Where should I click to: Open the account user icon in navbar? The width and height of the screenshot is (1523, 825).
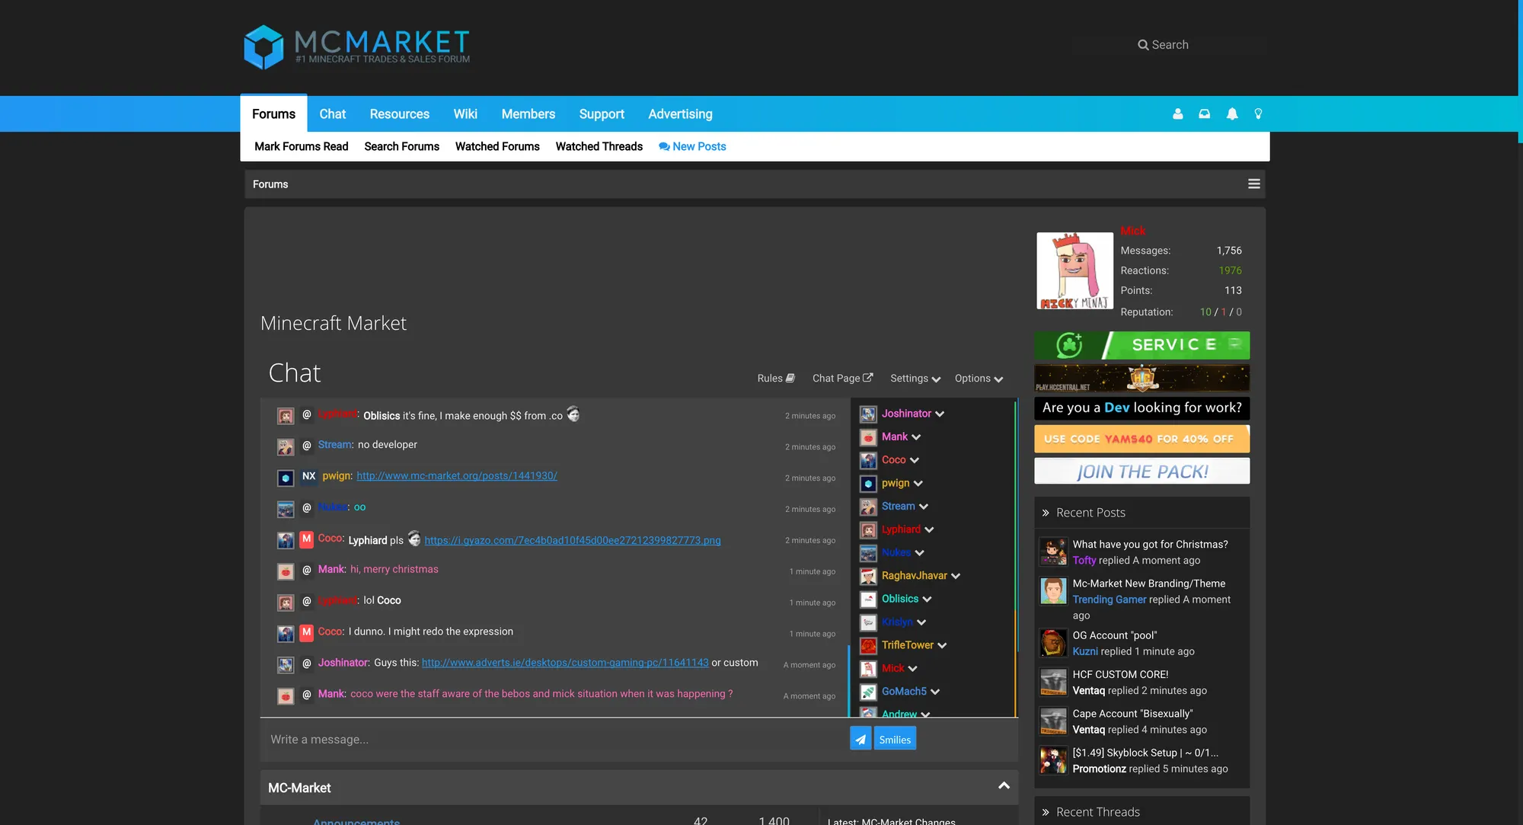[x=1178, y=114]
